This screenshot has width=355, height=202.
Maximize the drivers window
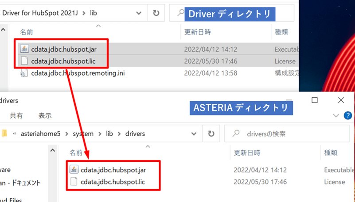315,100
